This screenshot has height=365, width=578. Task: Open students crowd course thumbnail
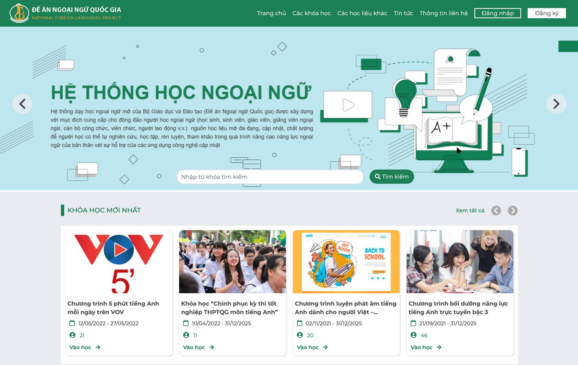point(233,262)
